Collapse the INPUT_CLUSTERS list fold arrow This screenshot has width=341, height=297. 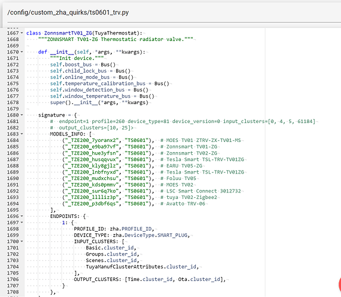pyautogui.click(x=22, y=241)
